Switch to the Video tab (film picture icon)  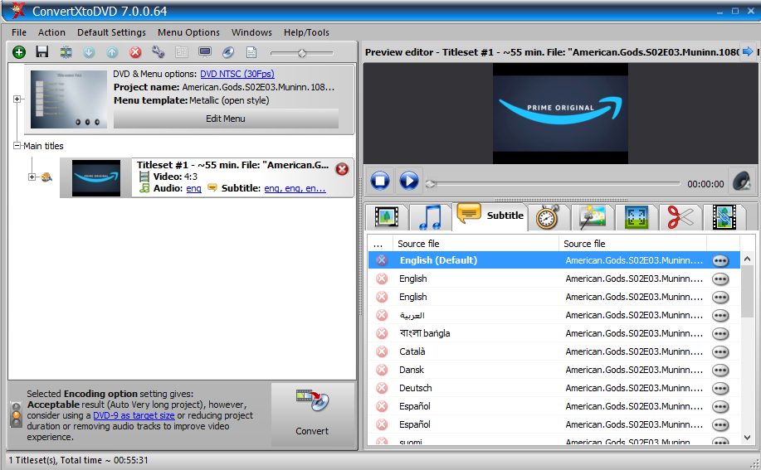tap(387, 217)
